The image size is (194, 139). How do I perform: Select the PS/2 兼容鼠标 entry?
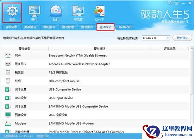tap(58, 72)
